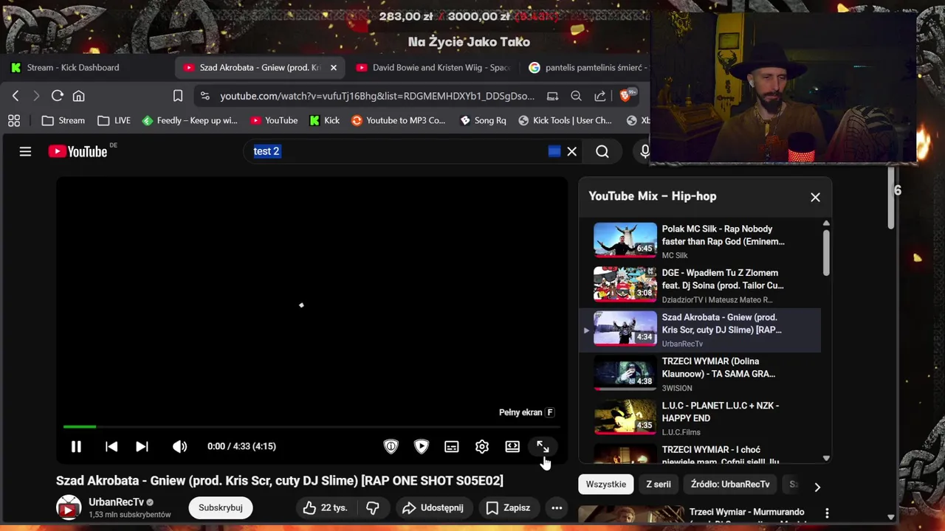The height and width of the screenshot is (531, 945).
Task: Play L.U.C - PLANET L.U.C + NZK item
Action: coord(700,418)
